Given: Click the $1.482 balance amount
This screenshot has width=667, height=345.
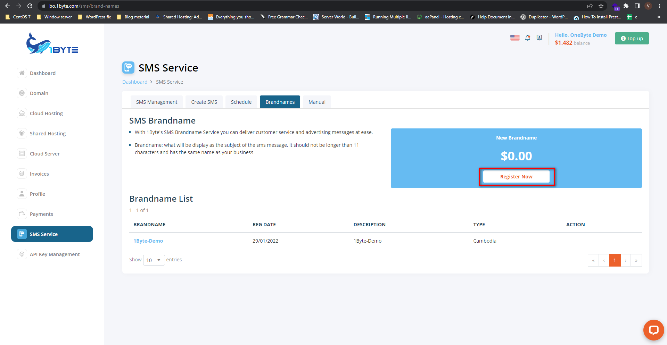Looking at the screenshot, I should 563,43.
